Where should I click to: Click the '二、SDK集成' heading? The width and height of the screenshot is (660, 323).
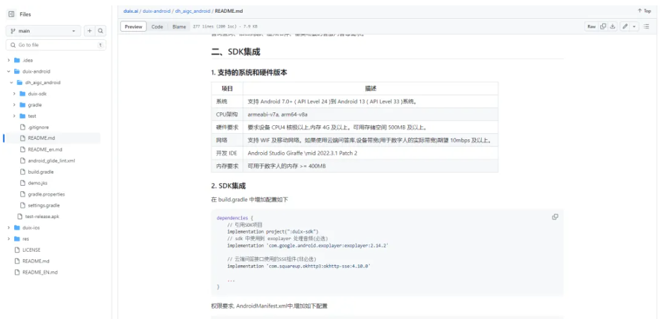pos(235,52)
